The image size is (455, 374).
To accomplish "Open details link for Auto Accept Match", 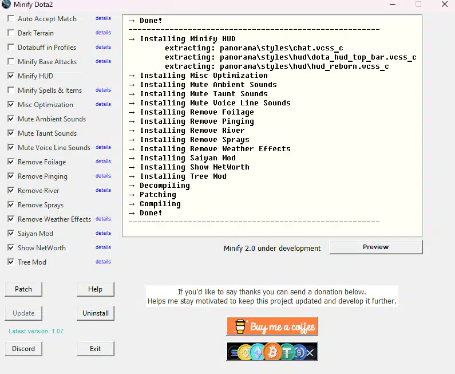I will coord(103,18).
